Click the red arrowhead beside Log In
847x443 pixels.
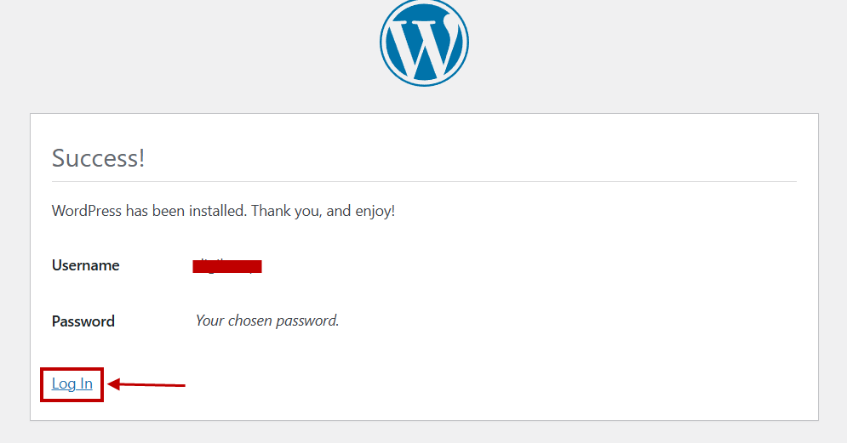point(113,384)
